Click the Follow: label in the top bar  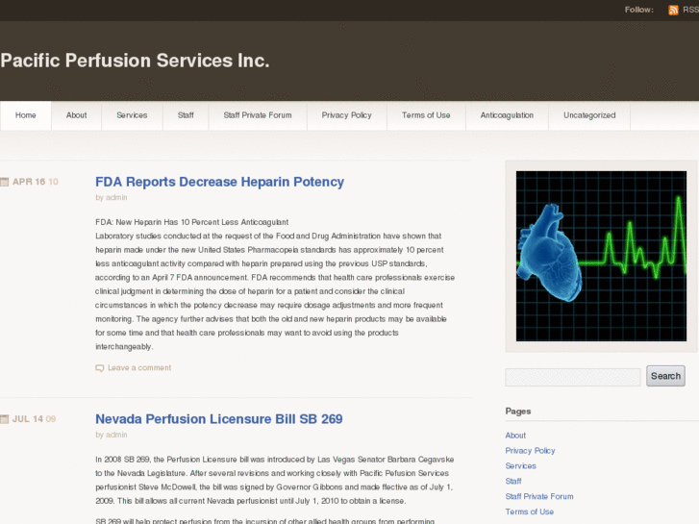638,10
